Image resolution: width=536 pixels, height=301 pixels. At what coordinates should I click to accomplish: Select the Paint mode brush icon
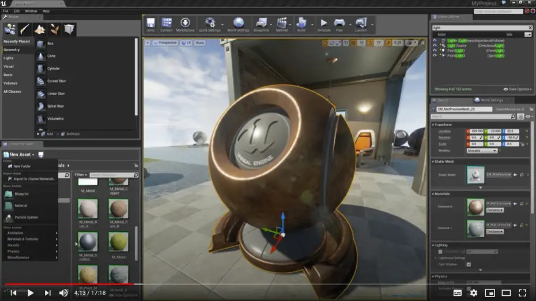click(25, 29)
